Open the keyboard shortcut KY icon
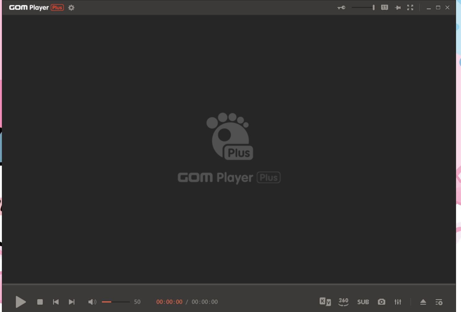The height and width of the screenshot is (312, 461). pos(325,301)
